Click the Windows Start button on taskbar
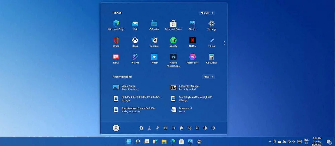The height and width of the screenshot is (146, 335). (129, 142)
